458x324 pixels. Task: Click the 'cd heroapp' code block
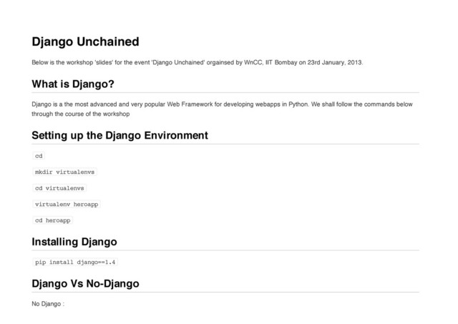click(52, 220)
